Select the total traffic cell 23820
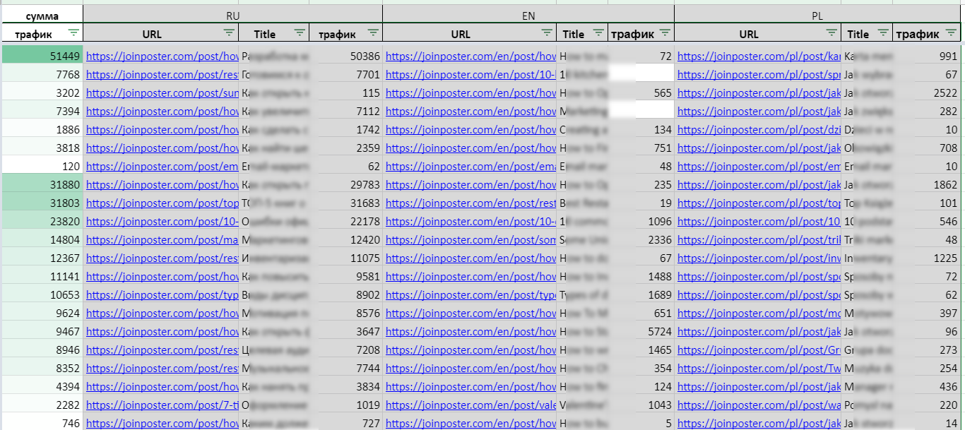The image size is (965, 430). point(42,221)
